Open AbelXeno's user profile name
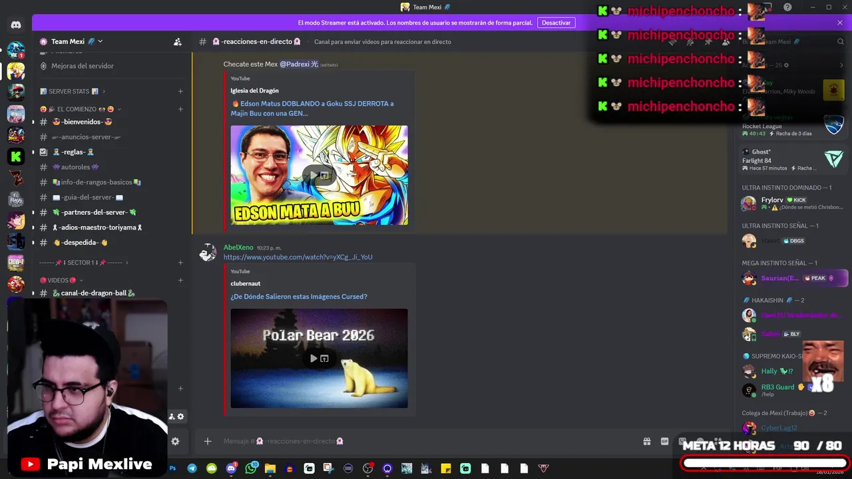Image resolution: width=852 pixels, height=479 pixels. [238, 247]
